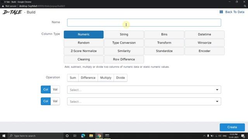Open File Explorer from taskbar
The height and width of the screenshot is (139, 248).
point(91,136)
